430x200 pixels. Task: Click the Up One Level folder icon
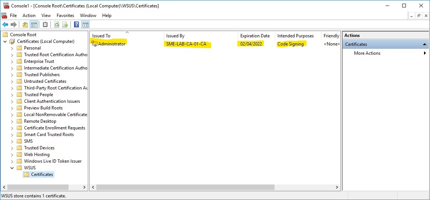pyautogui.click(x=25, y=25)
